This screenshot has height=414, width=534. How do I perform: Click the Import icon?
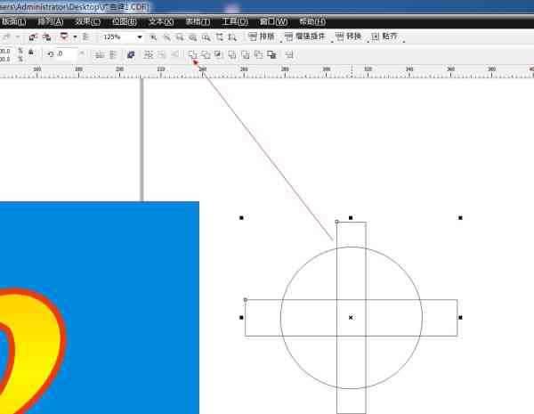point(33,37)
